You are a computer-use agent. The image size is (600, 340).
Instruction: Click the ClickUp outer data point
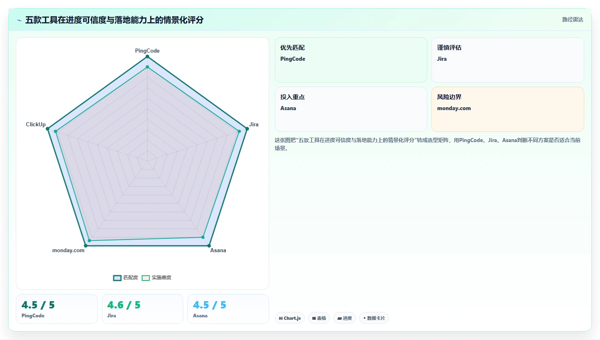(x=47, y=129)
